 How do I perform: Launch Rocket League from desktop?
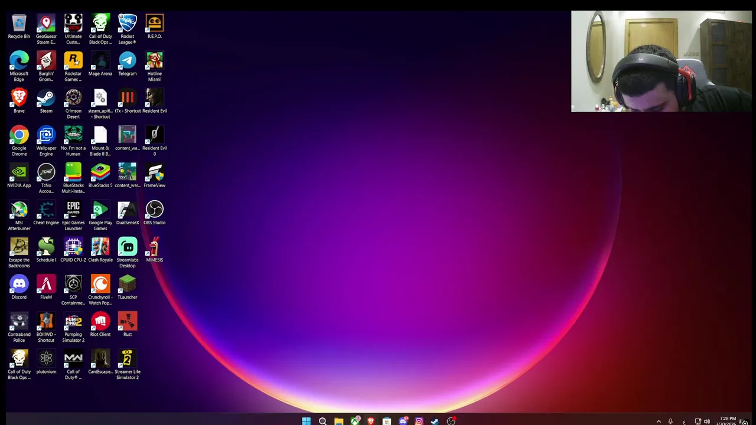pyautogui.click(x=128, y=30)
